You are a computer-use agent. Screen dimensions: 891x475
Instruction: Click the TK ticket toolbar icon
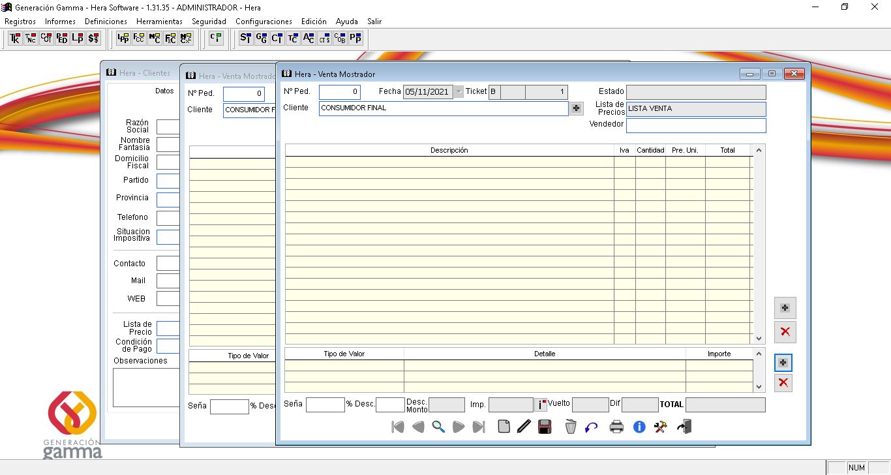pos(14,38)
